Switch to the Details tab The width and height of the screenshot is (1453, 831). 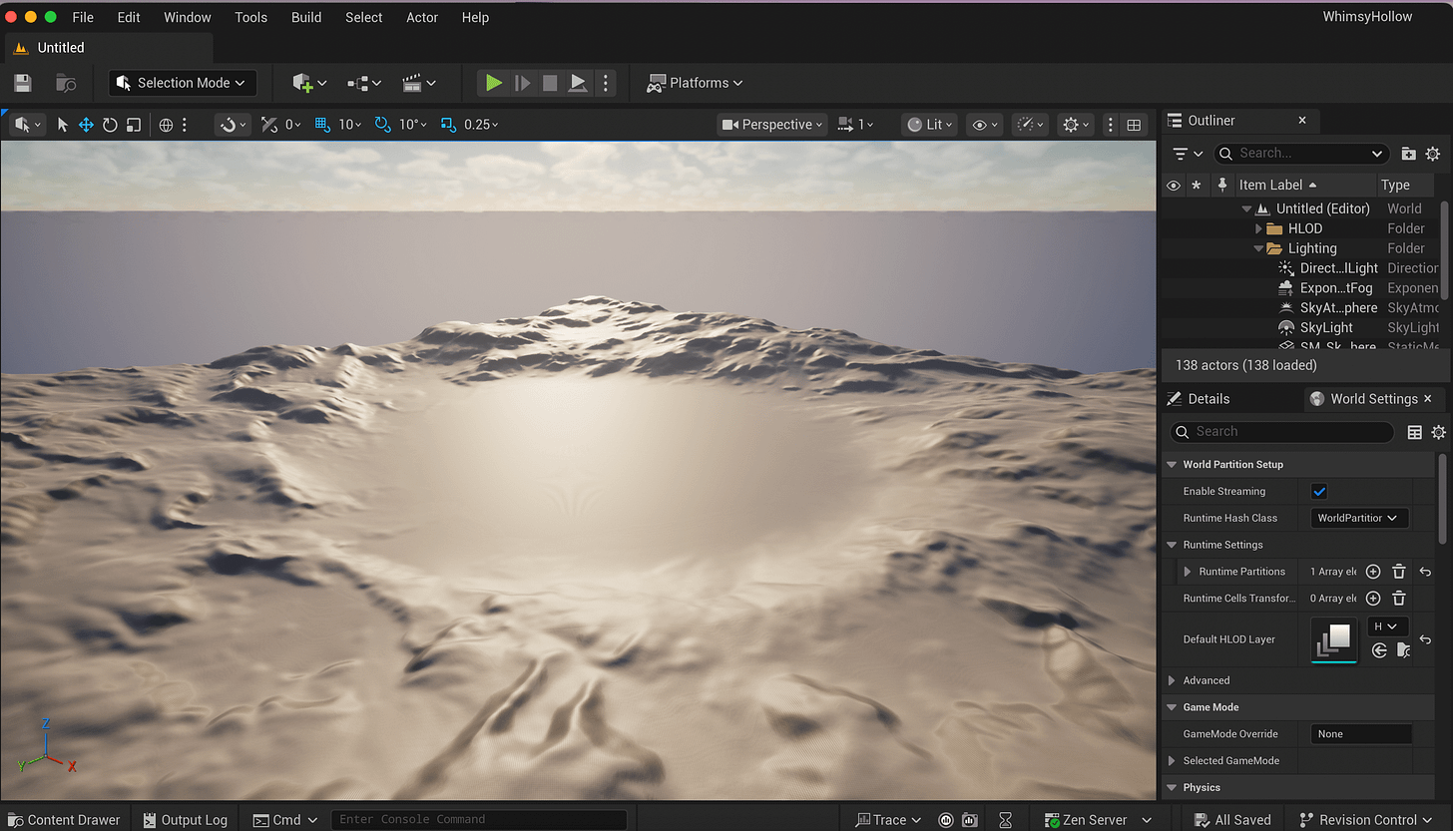(x=1208, y=399)
